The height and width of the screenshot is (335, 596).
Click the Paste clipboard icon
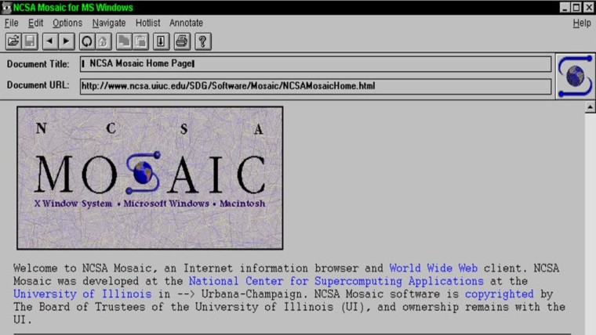tap(140, 41)
